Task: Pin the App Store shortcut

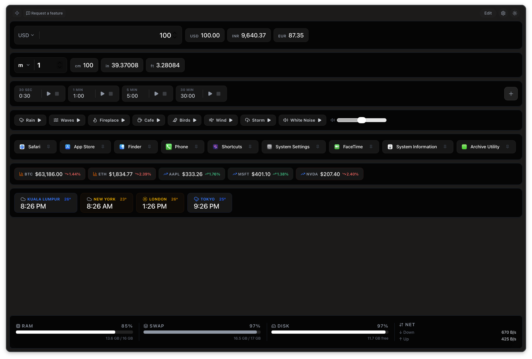Action: click(x=103, y=147)
